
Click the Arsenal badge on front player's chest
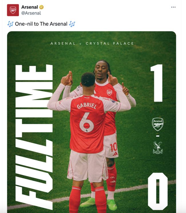(x=109, y=92)
